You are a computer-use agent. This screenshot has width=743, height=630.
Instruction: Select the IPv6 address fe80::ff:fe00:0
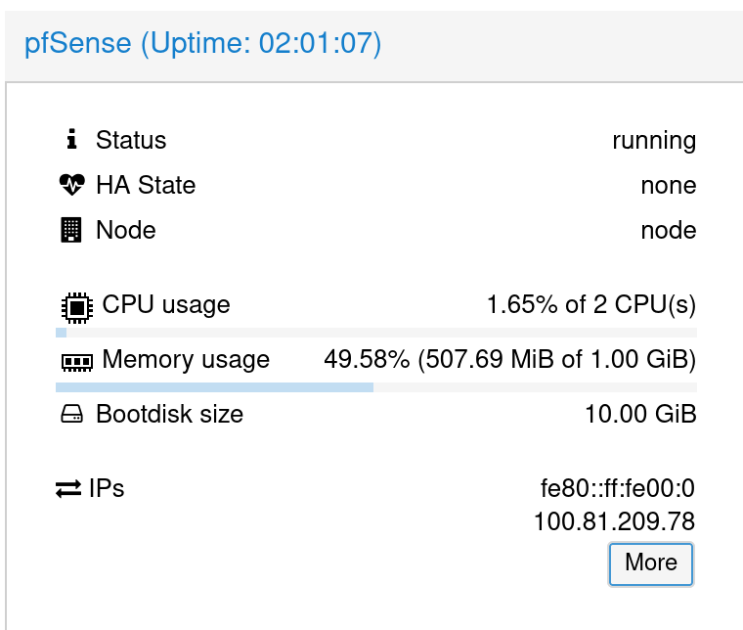point(618,488)
